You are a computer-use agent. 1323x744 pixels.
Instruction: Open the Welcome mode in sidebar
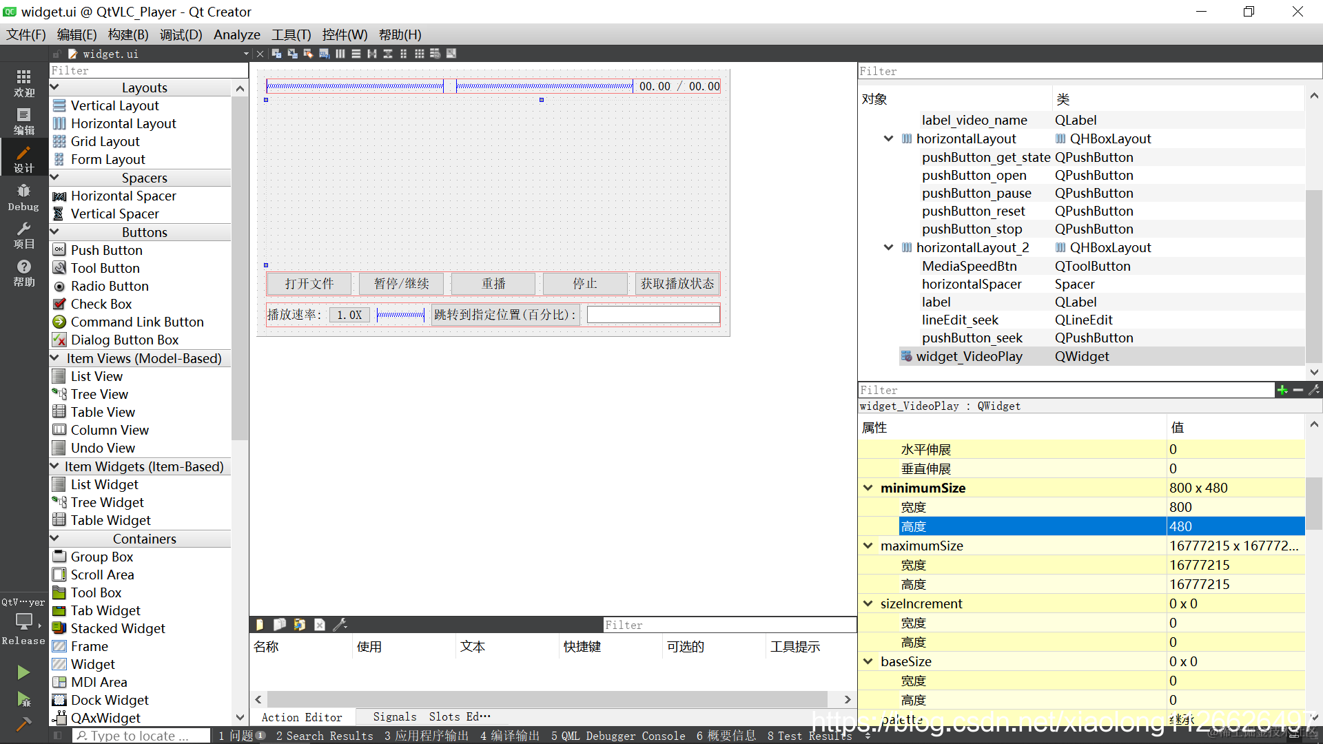[23, 83]
